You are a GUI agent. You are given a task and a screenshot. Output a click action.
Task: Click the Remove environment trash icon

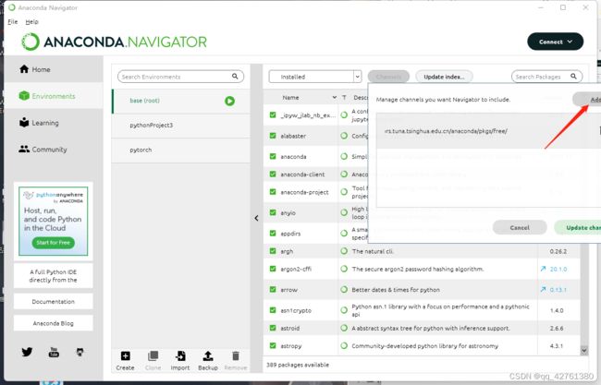click(236, 356)
